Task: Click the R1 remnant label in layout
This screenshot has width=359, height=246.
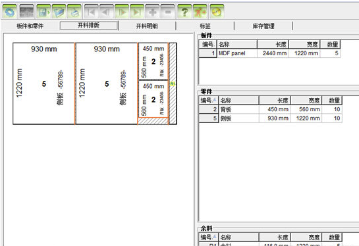Action: click(x=173, y=84)
